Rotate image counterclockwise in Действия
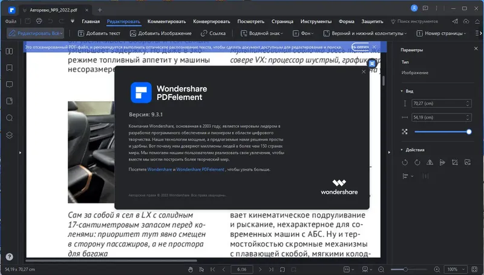484x275 pixels. [405, 162]
